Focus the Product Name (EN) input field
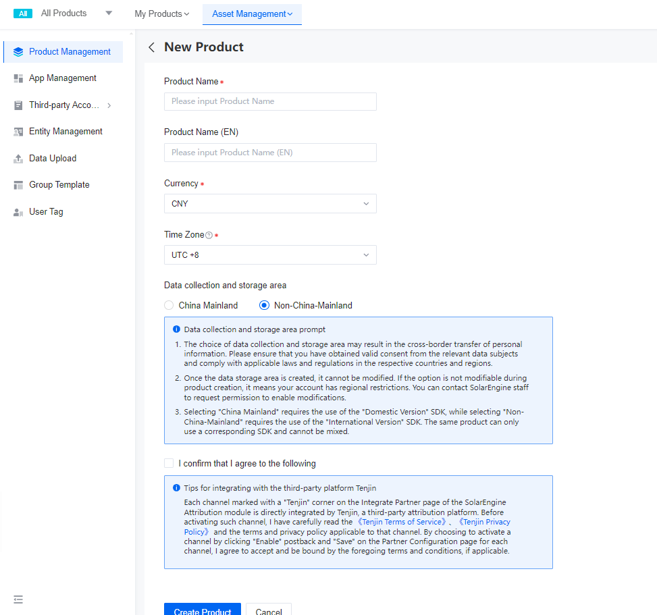657x615 pixels. pos(270,153)
